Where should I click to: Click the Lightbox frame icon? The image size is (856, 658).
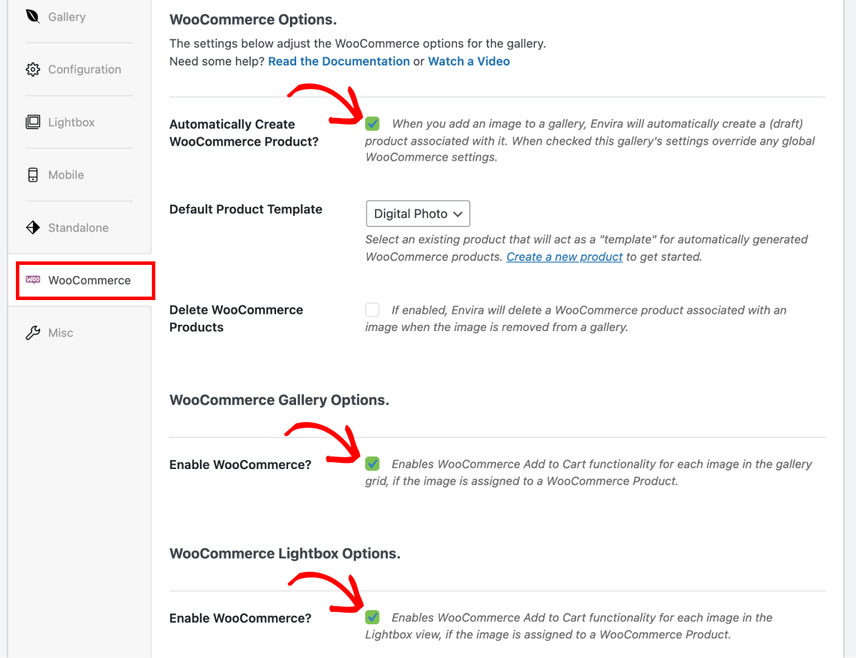point(32,122)
